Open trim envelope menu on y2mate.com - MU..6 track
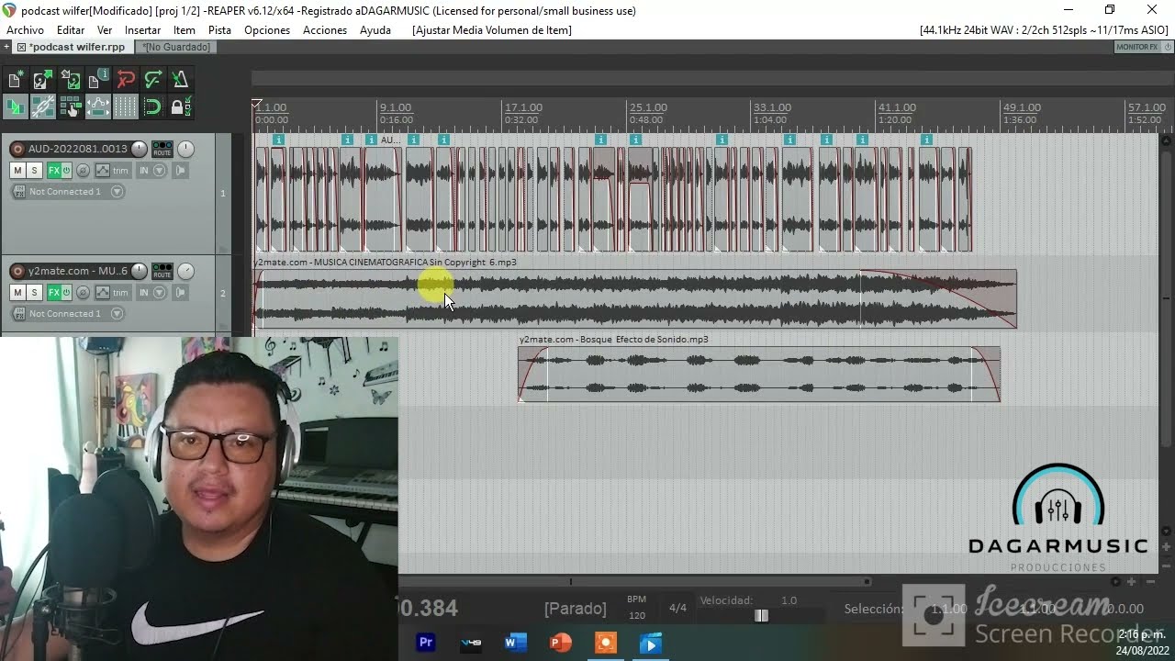Viewport: 1175px width, 661px height. [x=113, y=292]
